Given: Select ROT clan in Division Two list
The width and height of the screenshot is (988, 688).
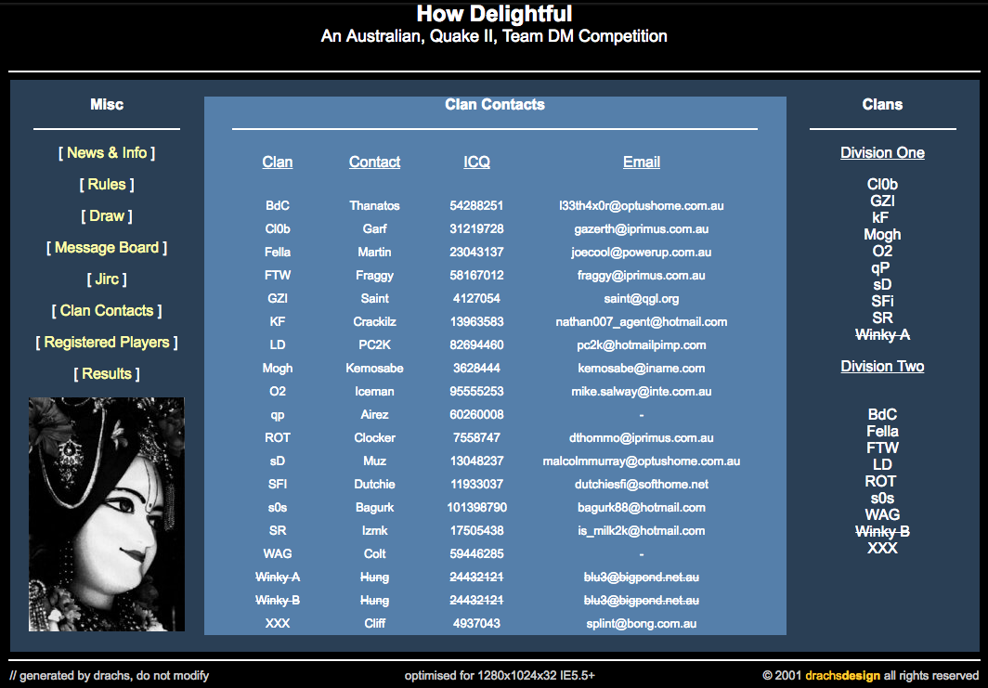Looking at the screenshot, I should coord(880,482).
